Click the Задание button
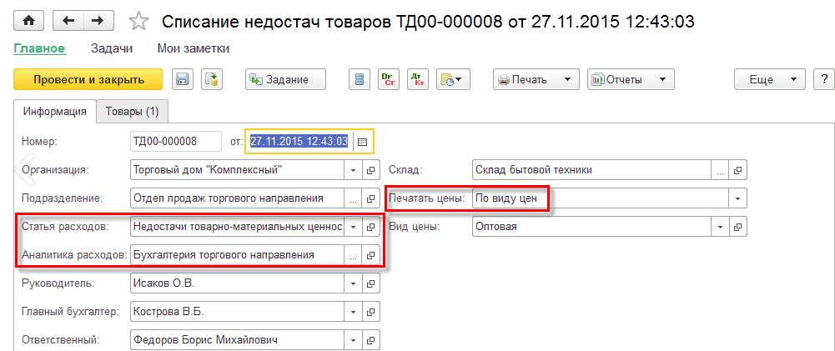This screenshot has width=835, height=351. point(284,80)
